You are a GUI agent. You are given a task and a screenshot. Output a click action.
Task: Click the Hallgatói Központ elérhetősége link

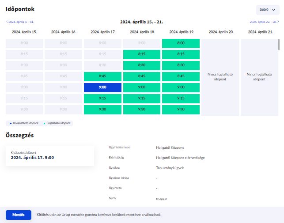coord(180,158)
